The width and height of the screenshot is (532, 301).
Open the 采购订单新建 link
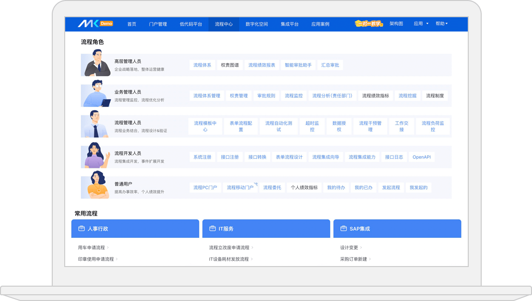(353, 259)
